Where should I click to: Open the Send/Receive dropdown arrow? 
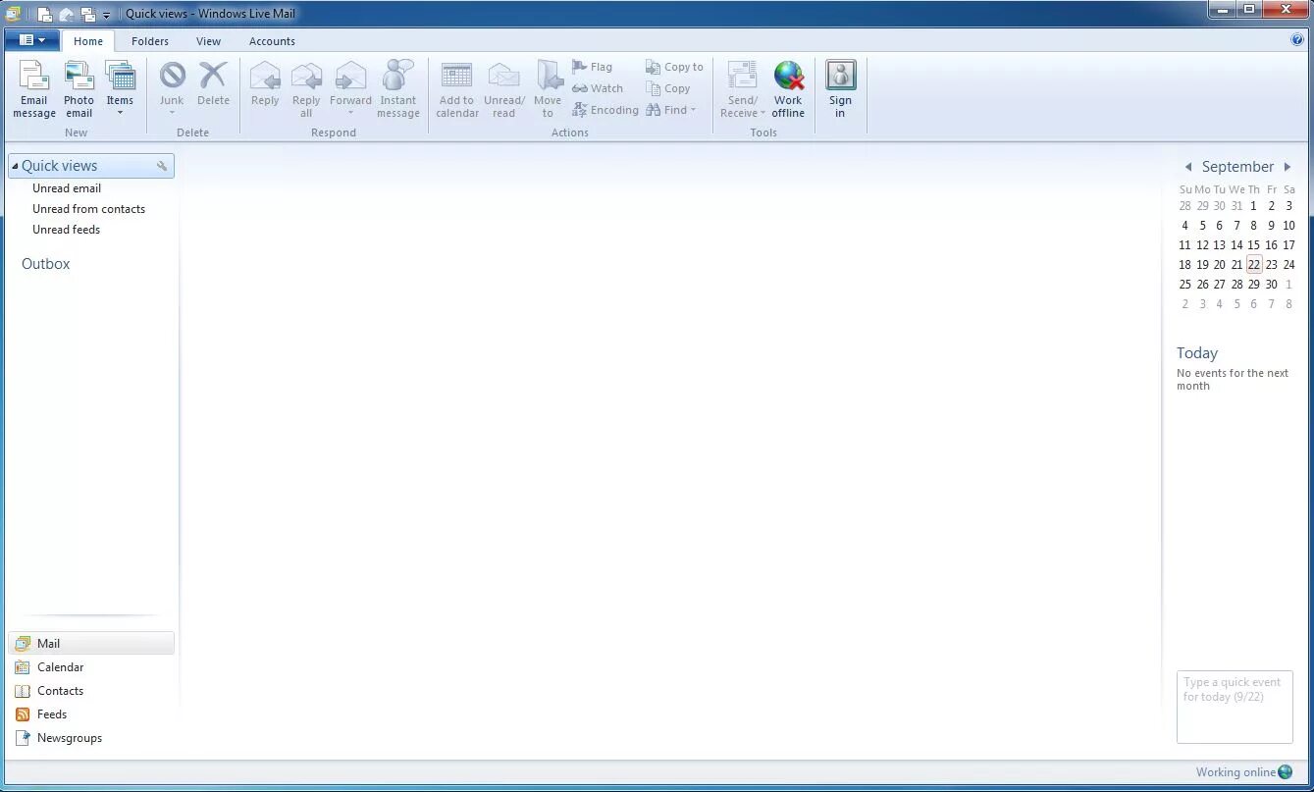(762, 113)
